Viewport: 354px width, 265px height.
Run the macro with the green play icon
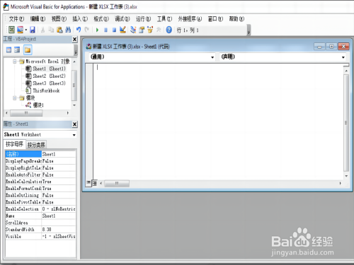click(x=97, y=30)
